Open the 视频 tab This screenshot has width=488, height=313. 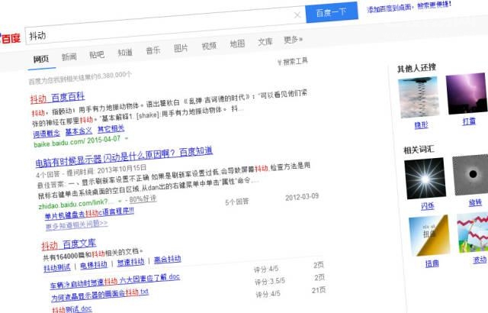pos(209,46)
